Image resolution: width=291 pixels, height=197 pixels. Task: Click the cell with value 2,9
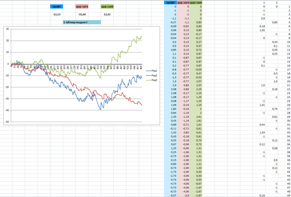(x=170, y=85)
